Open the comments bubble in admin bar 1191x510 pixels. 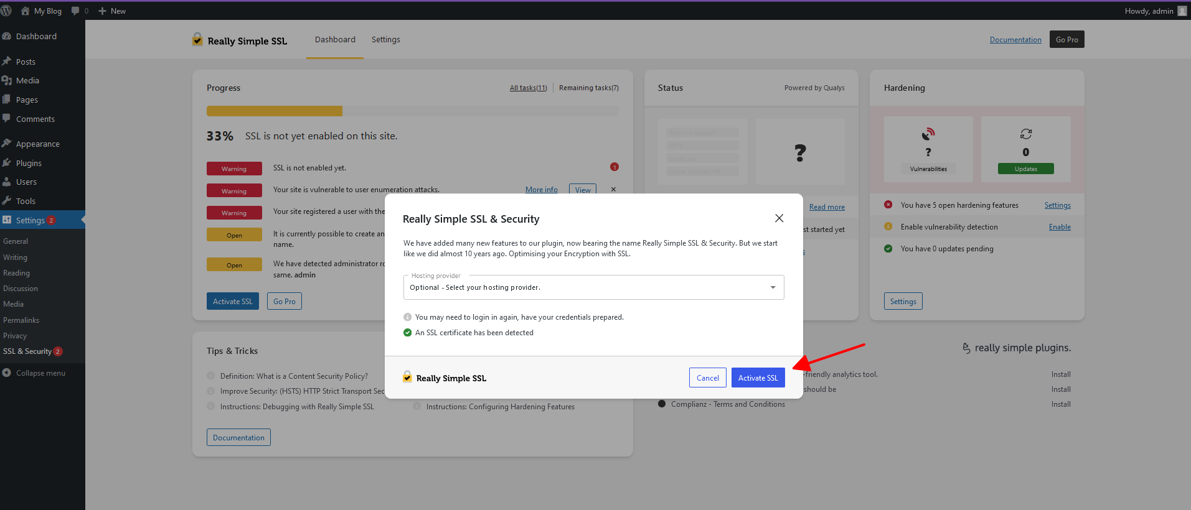tap(80, 11)
